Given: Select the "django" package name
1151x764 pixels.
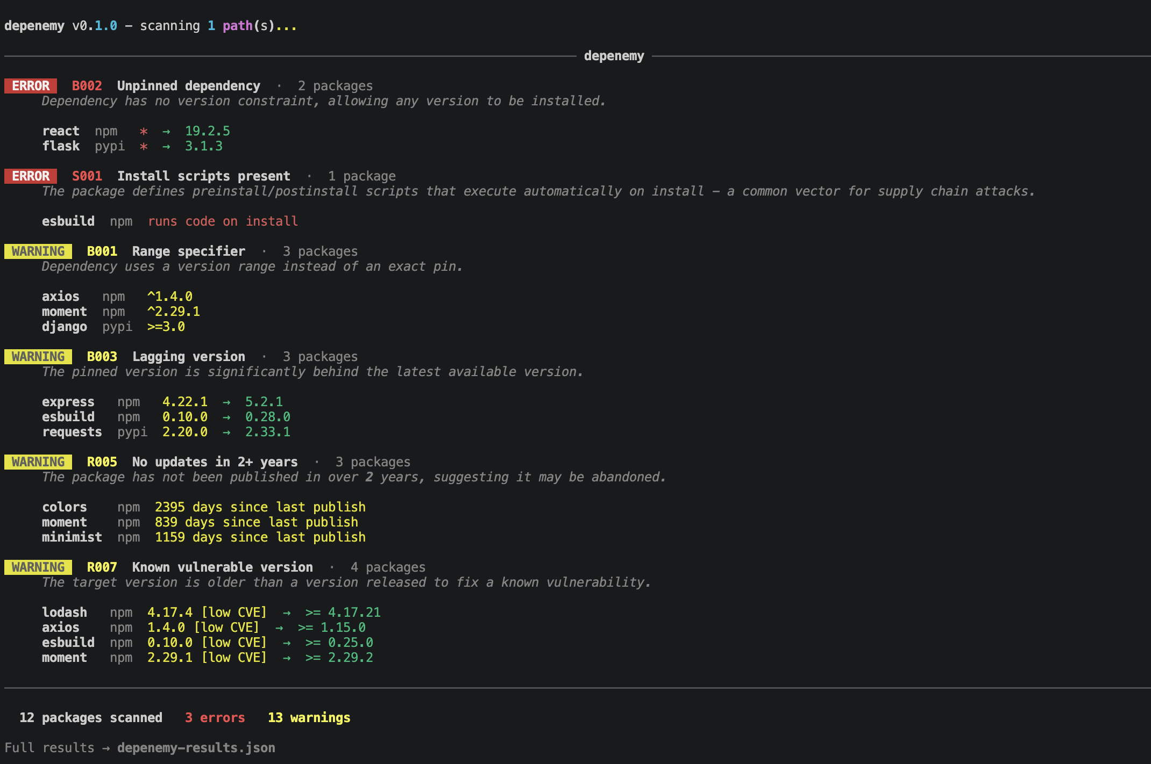Looking at the screenshot, I should (x=65, y=327).
